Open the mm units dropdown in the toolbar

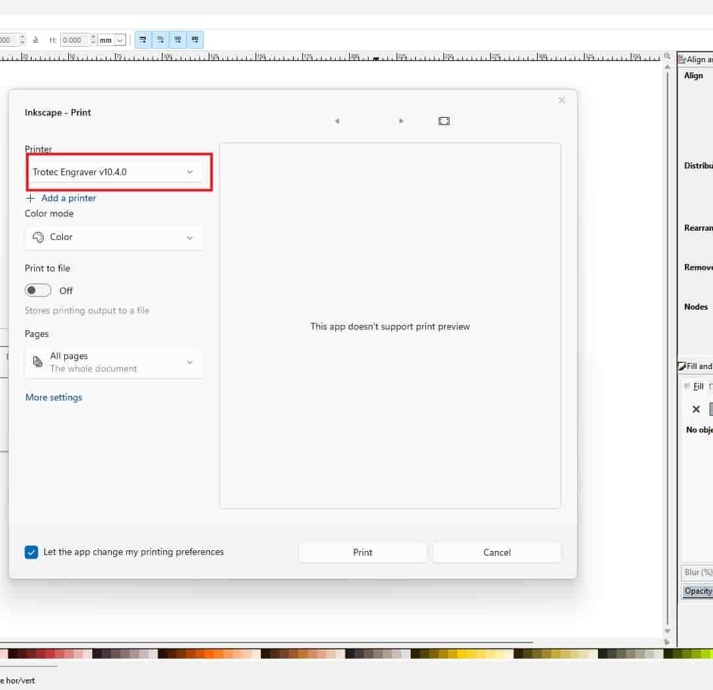tap(112, 40)
